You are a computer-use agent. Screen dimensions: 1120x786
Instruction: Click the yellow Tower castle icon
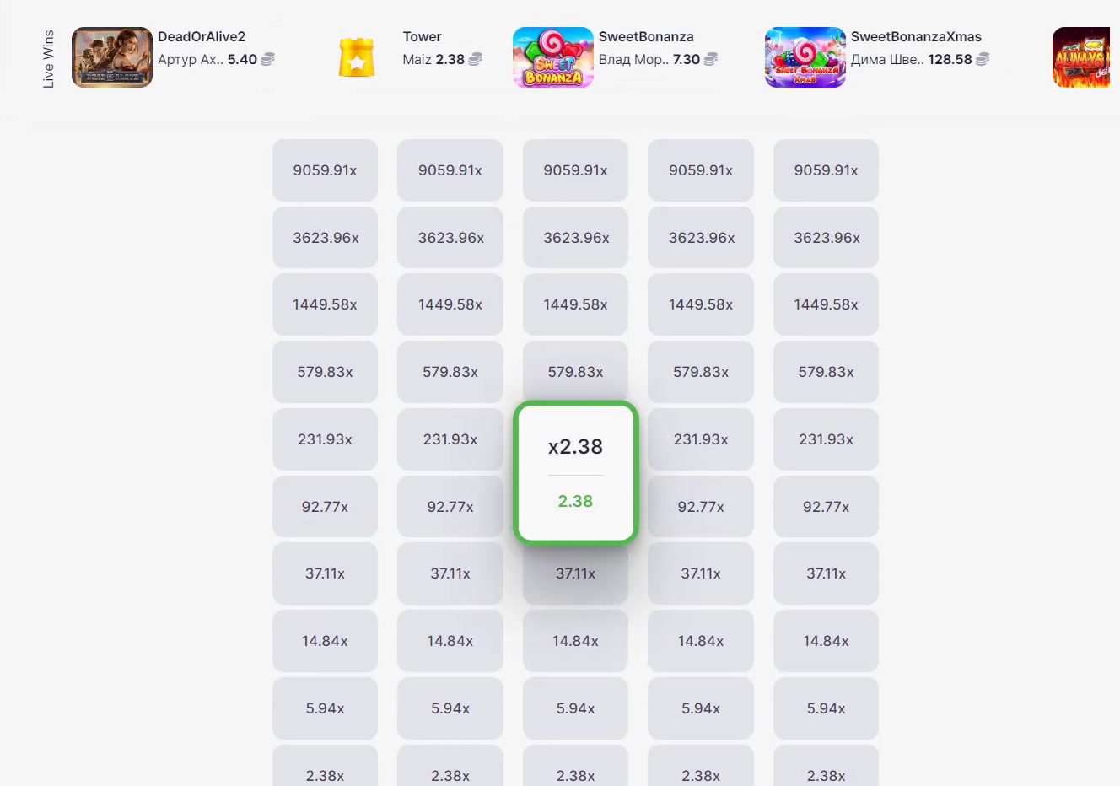point(356,57)
